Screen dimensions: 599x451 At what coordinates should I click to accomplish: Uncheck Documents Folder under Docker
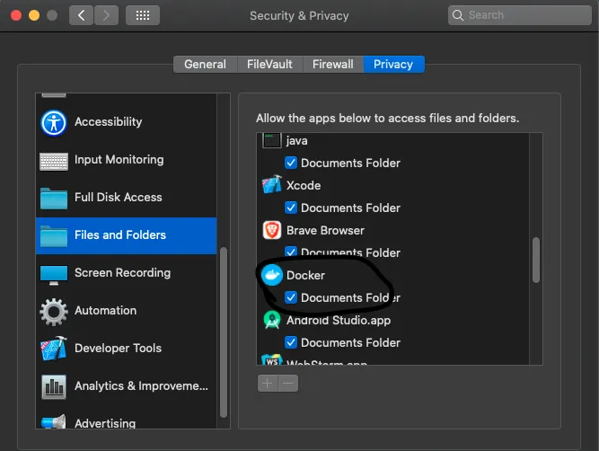(x=291, y=297)
